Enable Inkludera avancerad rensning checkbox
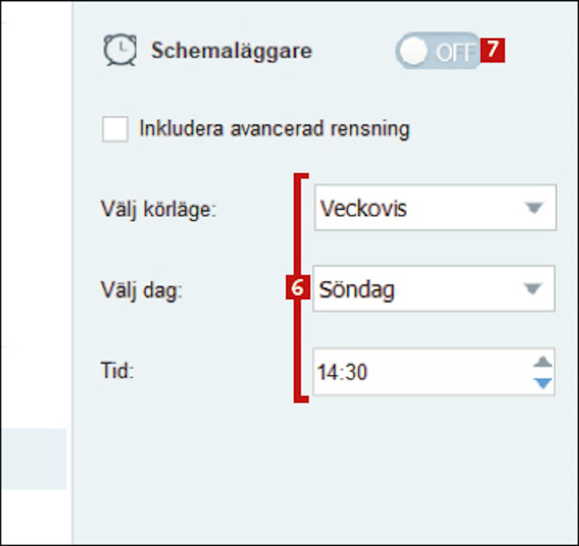579x546 pixels. pyautogui.click(x=115, y=129)
